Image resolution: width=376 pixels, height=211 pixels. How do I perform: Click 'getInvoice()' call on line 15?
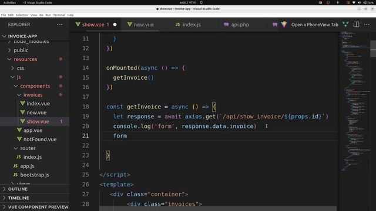coord(133,77)
